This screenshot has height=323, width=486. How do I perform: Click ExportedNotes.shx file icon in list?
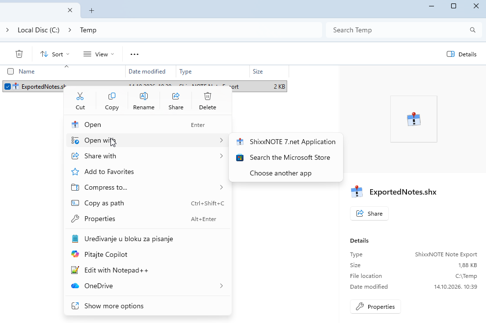(x=16, y=87)
